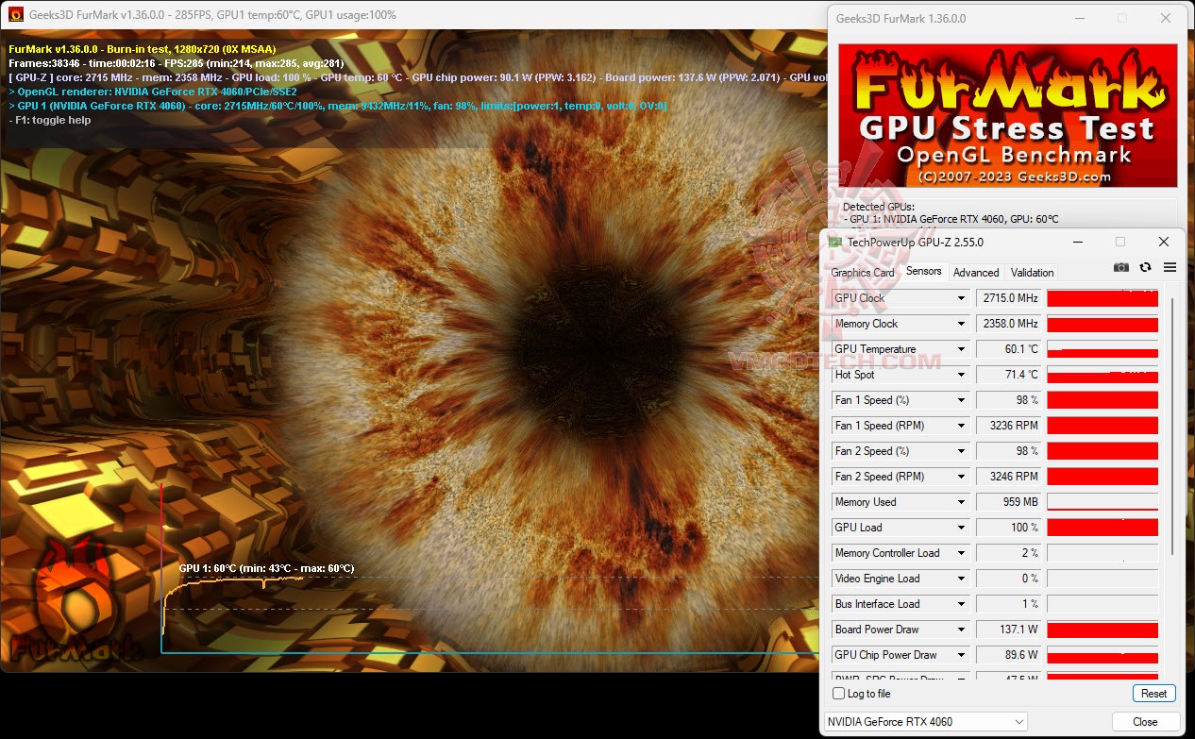Screen dimensions: 1195x739
Task: Expand the Memory Clock sensor dropdown
Action: click(x=961, y=324)
